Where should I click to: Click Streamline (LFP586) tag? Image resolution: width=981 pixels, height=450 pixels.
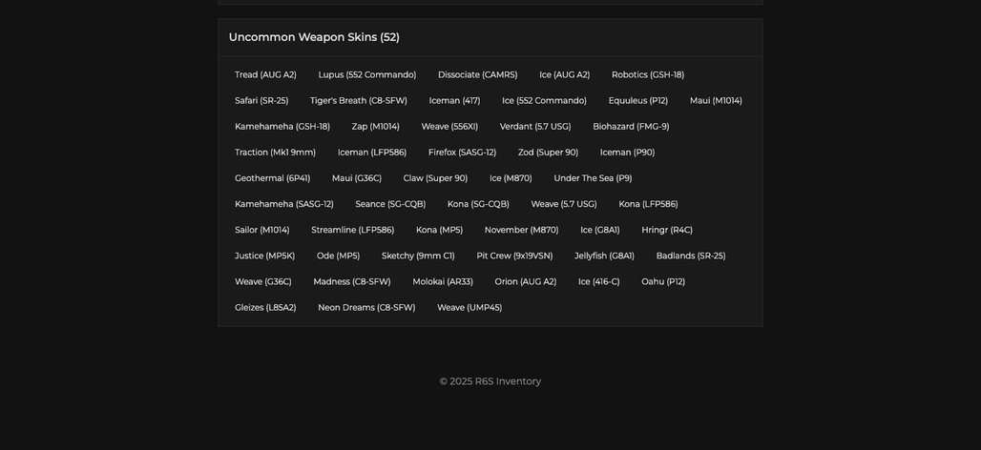[x=353, y=230]
